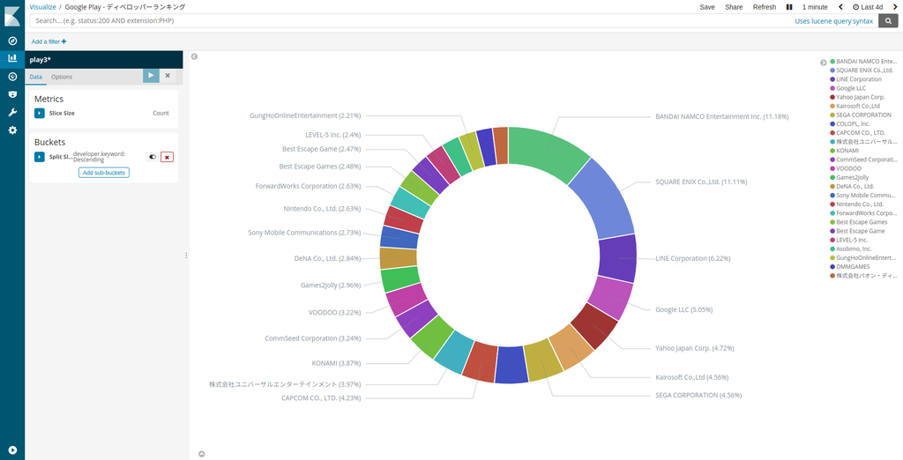This screenshot has height=460, width=903.
Task: Go to Visualize breadcrumb link
Action: (x=42, y=7)
